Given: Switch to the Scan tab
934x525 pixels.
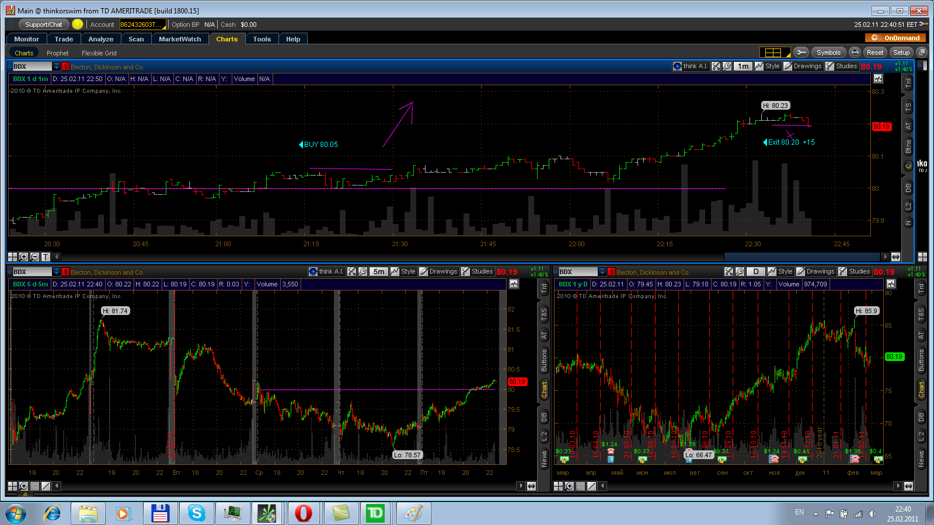Looking at the screenshot, I should (x=136, y=39).
